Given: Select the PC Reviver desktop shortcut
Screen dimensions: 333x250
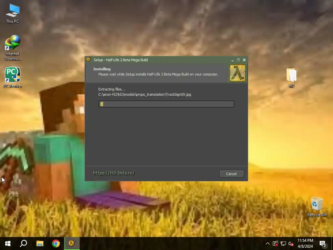Looking at the screenshot, I should (x=13, y=77).
